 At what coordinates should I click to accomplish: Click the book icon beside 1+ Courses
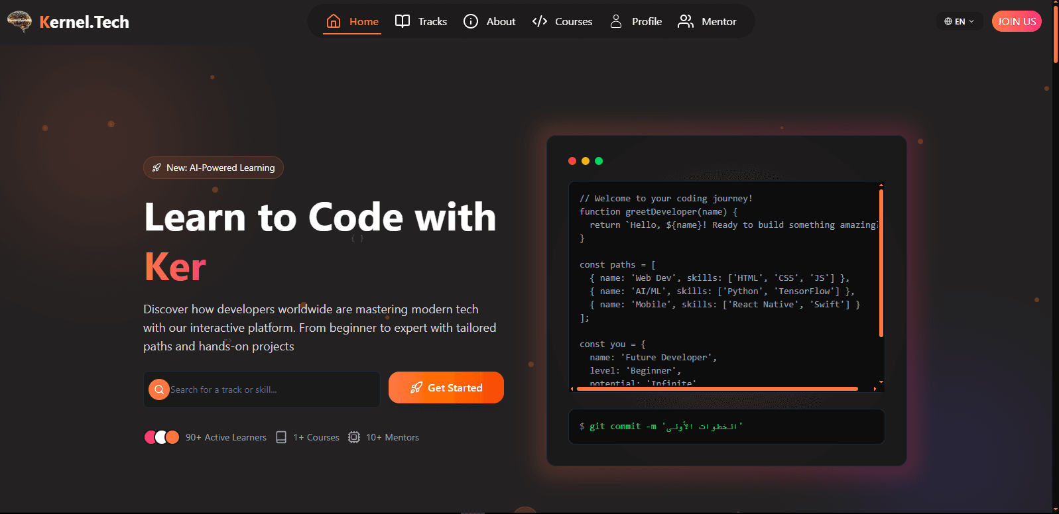click(281, 437)
